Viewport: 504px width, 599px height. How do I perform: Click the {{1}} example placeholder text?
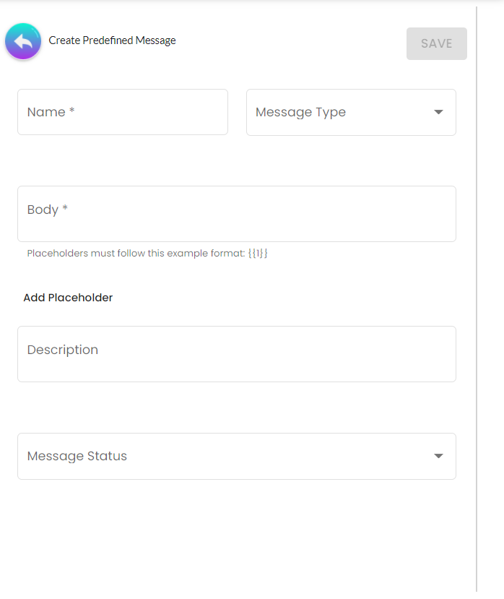coord(258,254)
